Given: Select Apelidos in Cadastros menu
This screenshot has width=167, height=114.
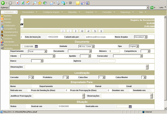Looking at the screenshot, I should (8, 16).
